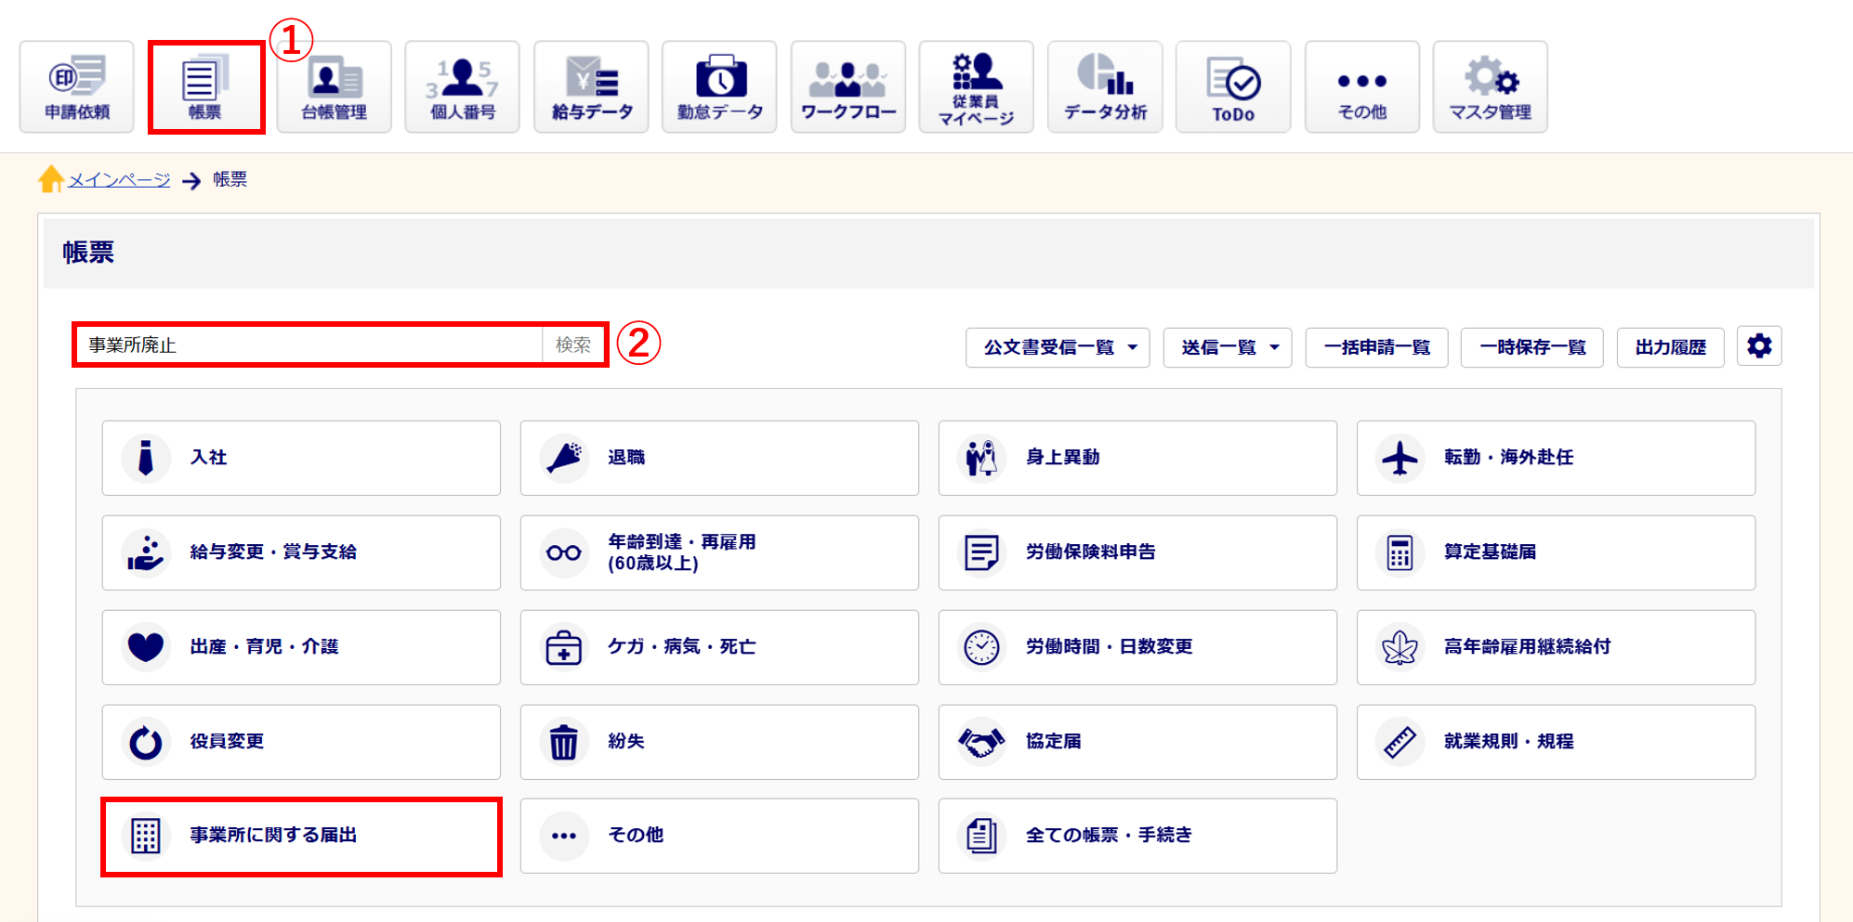Expand the 送信一覧 dropdown

[x=1228, y=347]
